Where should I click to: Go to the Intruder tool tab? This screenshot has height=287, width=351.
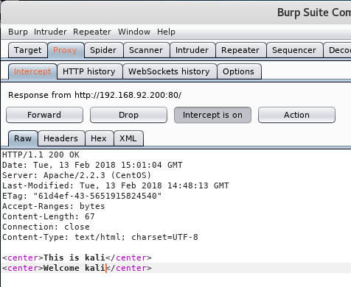[192, 50]
